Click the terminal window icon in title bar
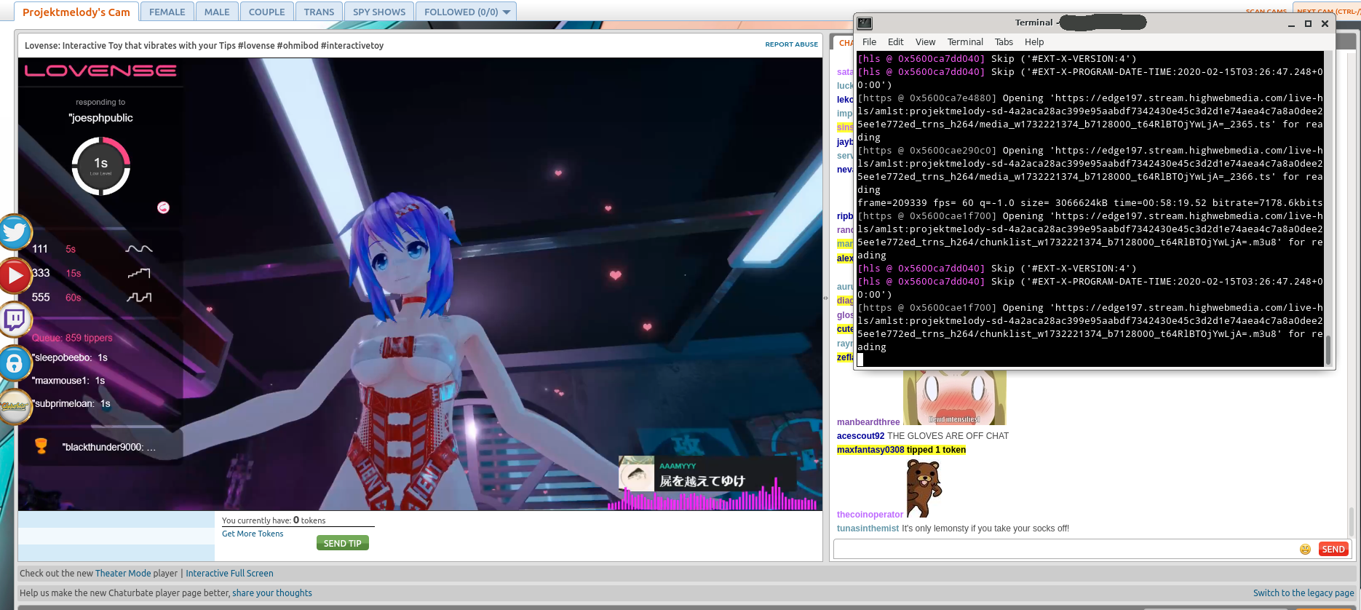This screenshot has height=610, width=1361. (x=865, y=23)
